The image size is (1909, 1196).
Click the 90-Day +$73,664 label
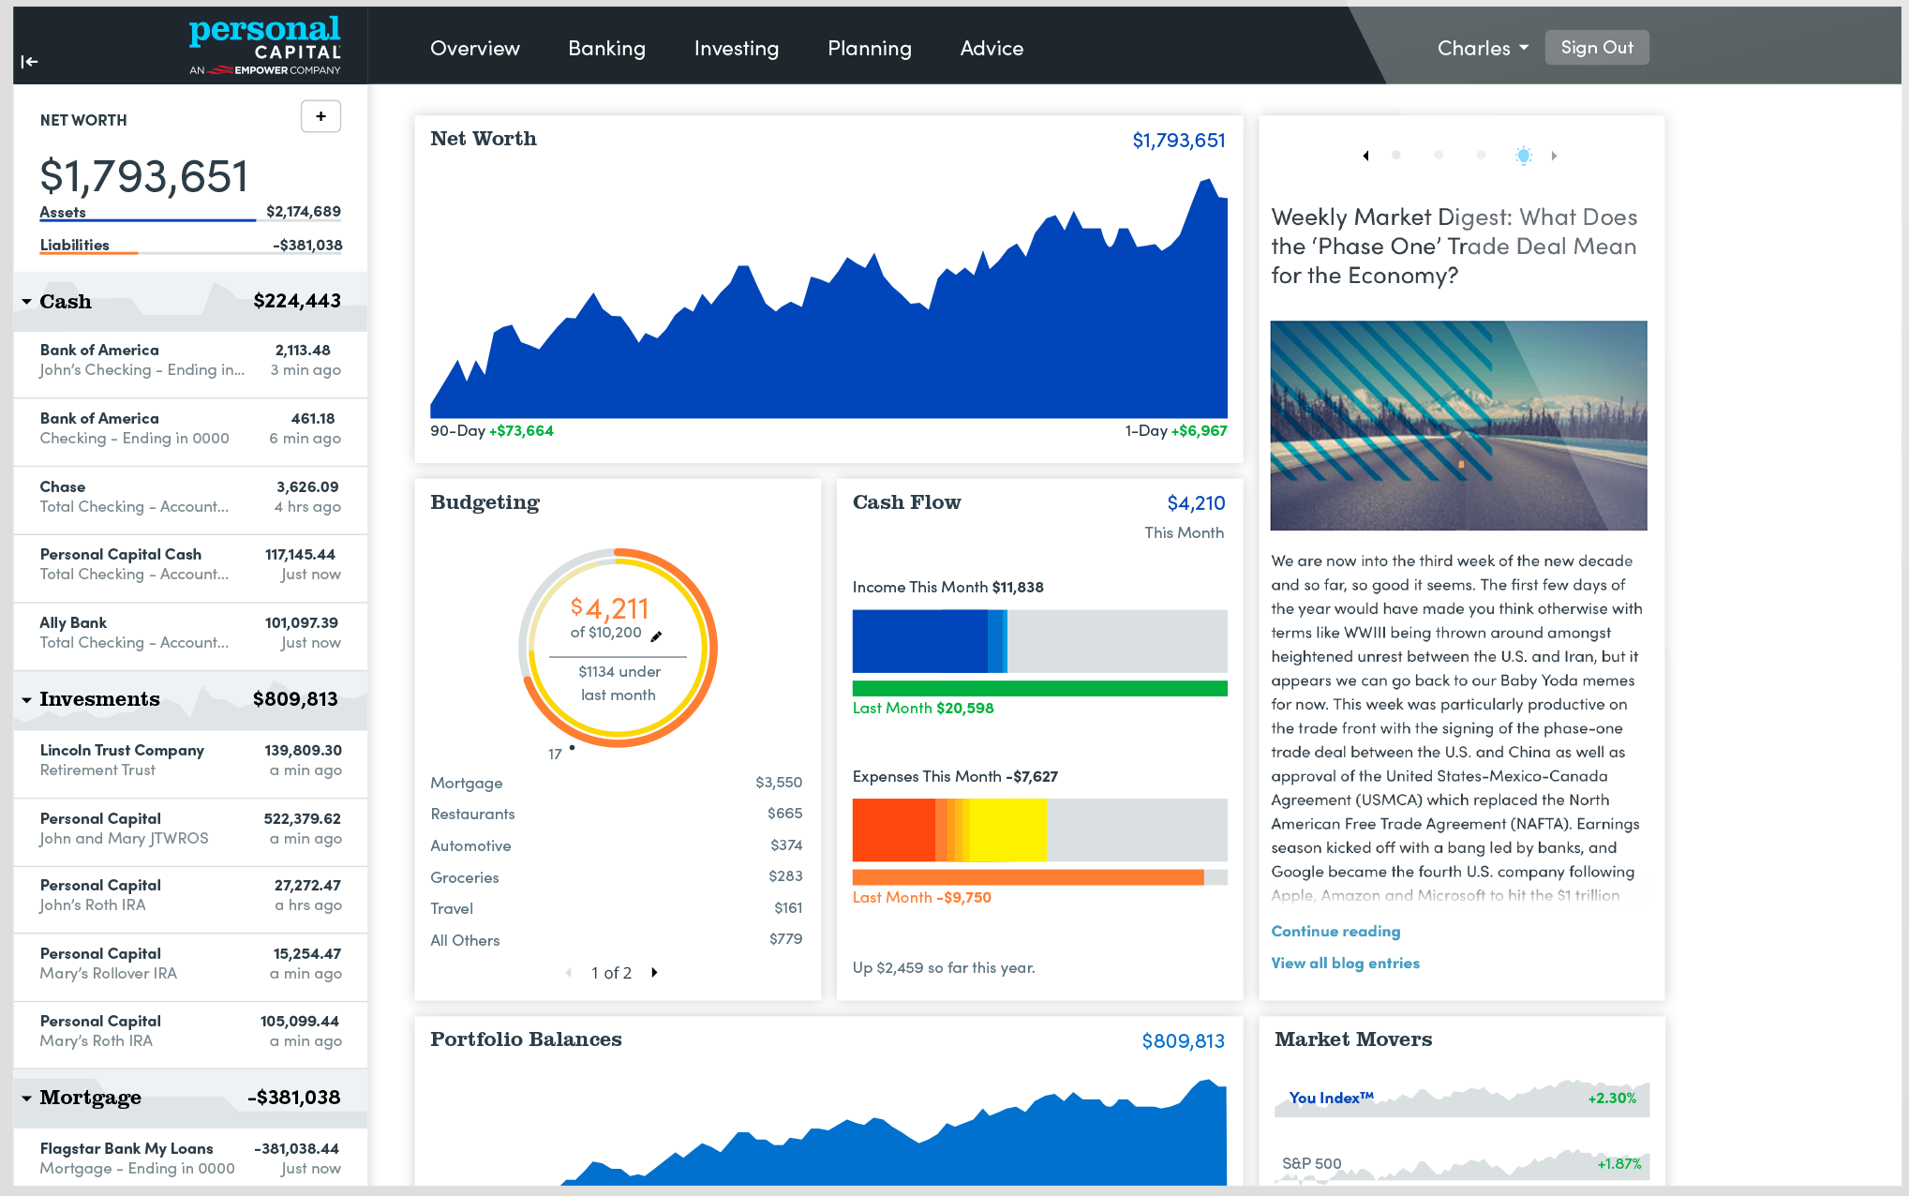(x=492, y=431)
